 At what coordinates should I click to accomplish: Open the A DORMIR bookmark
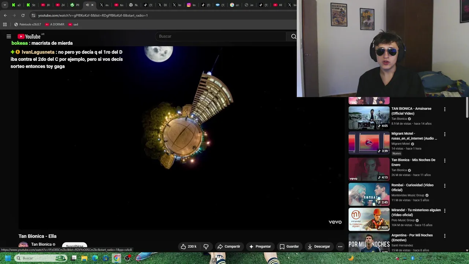pos(55,24)
